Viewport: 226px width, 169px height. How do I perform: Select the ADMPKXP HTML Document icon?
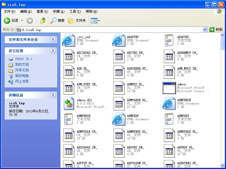click(x=119, y=119)
